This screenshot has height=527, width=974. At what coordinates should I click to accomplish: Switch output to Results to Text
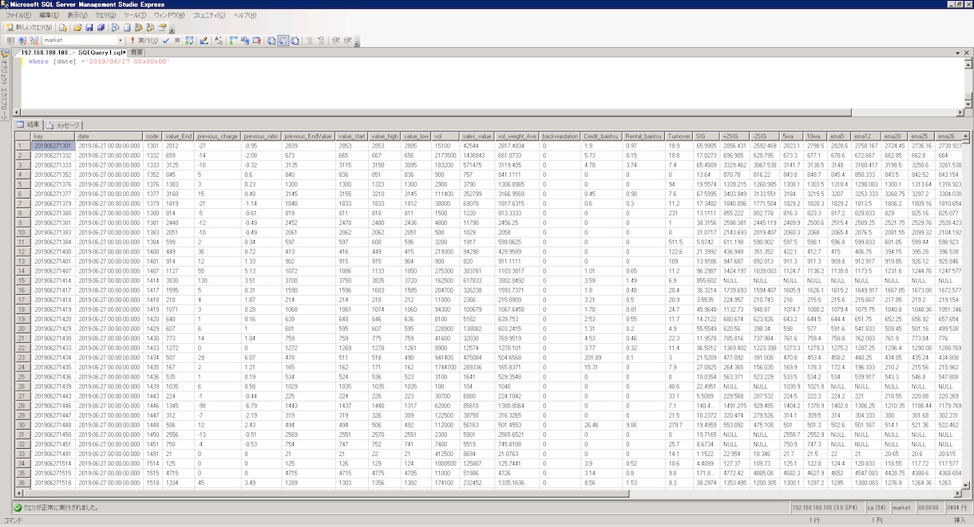point(271,40)
